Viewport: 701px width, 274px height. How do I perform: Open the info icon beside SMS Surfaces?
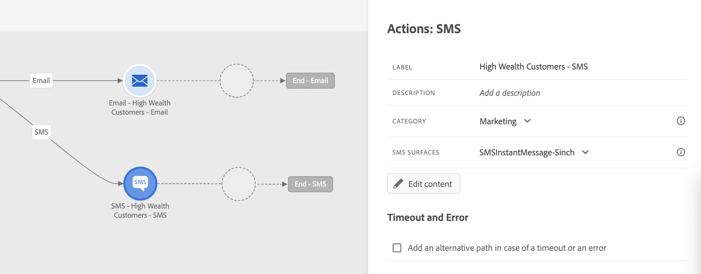(681, 152)
